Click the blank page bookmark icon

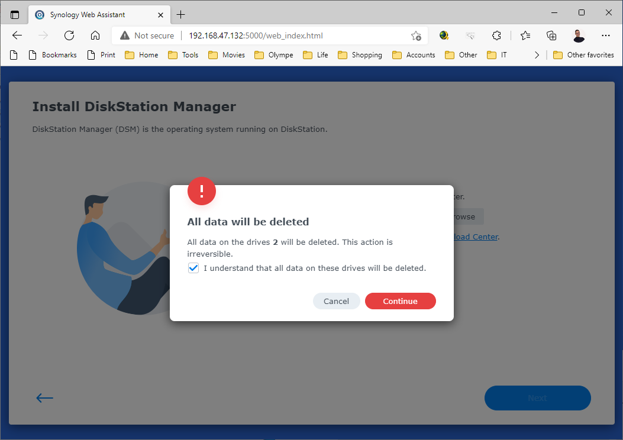[14, 55]
